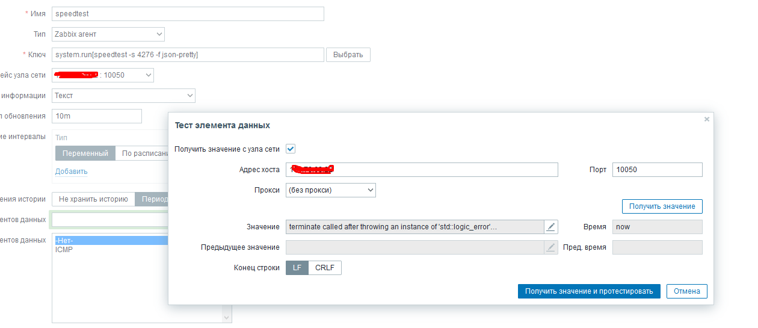Choose Не хранить историю option
758x328 pixels.
point(93,199)
